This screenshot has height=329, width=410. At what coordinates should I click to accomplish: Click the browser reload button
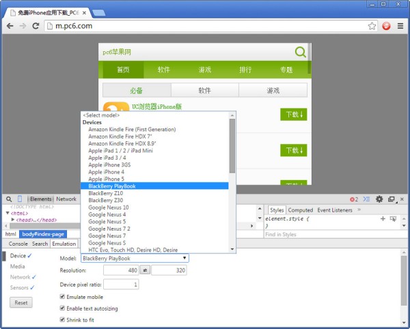coord(37,26)
